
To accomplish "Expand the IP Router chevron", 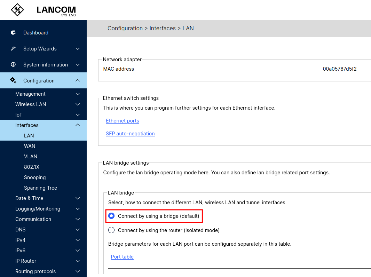I will pos(78,261).
